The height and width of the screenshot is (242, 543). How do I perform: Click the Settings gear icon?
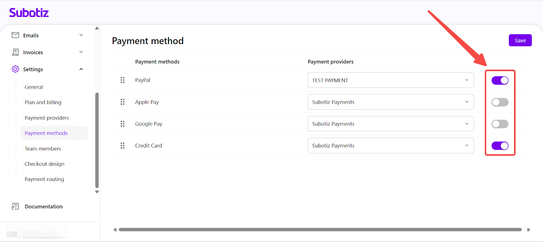tap(15, 69)
